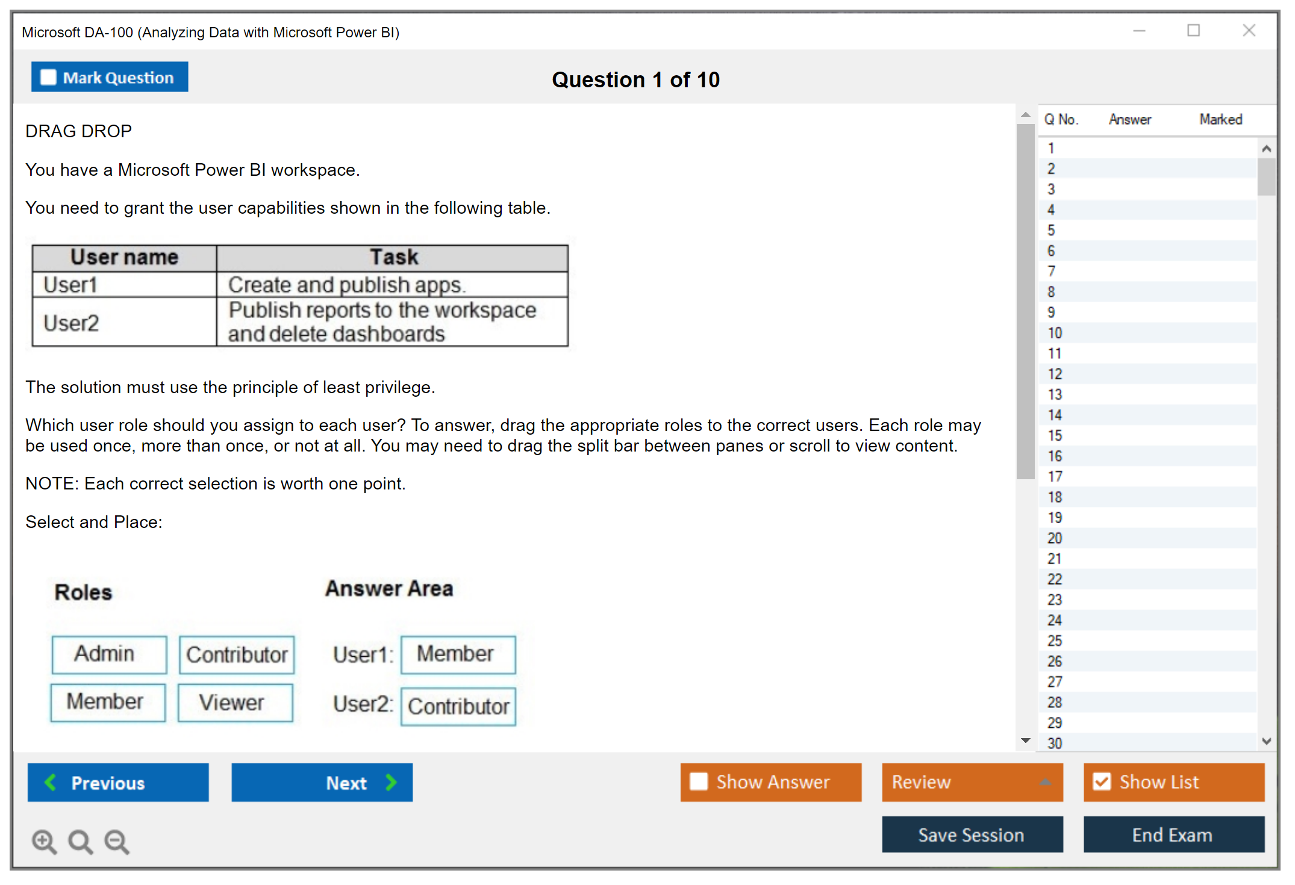The width and height of the screenshot is (1295, 885).
Task: Click the zoom in magnifier icon
Action: click(x=44, y=841)
